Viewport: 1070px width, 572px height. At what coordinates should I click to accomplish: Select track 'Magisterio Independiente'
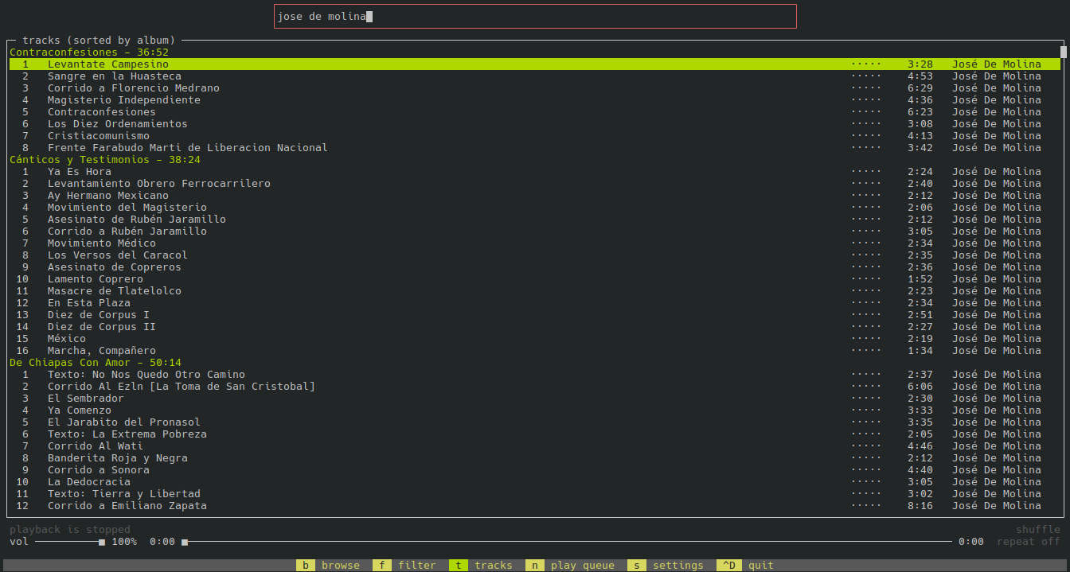click(x=535, y=100)
